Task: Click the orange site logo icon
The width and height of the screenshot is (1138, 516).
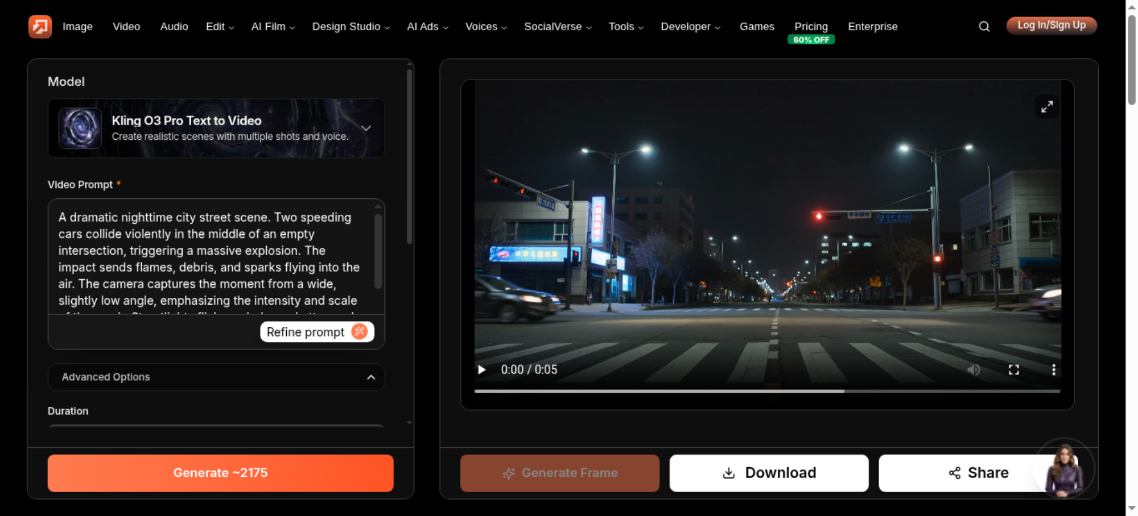Action: (x=40, y=26)
